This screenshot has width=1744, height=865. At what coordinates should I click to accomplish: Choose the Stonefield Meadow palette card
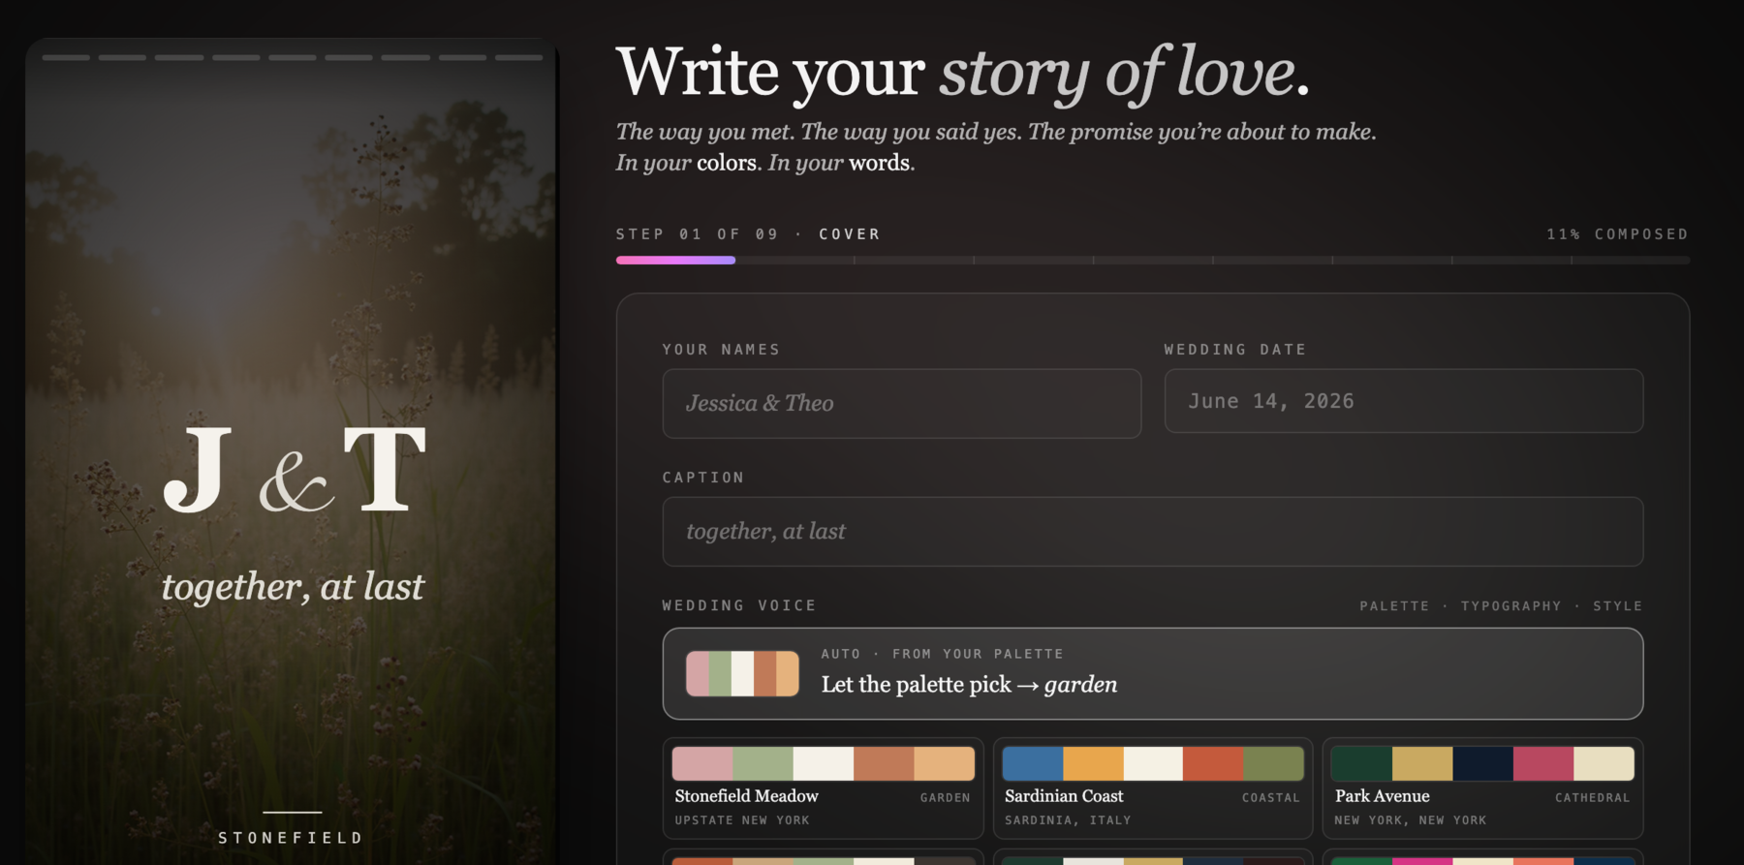coord(823,788)
